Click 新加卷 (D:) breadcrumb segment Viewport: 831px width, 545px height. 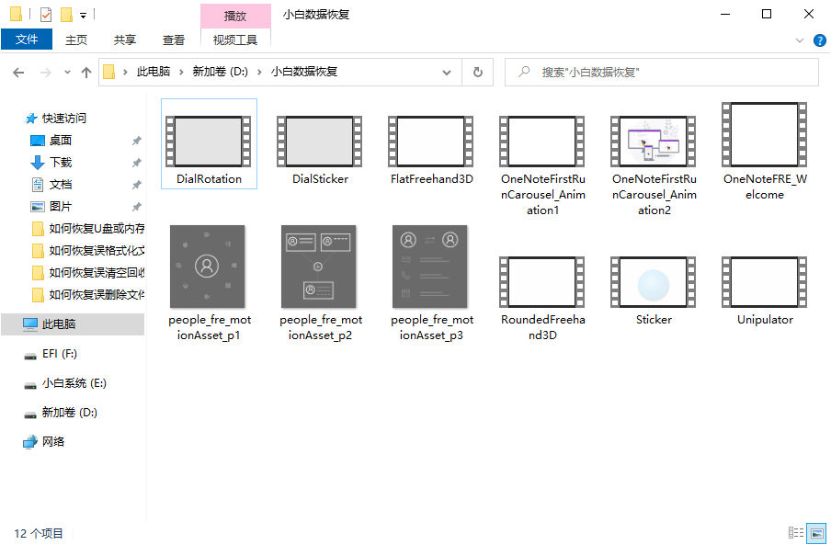point(221,72)
